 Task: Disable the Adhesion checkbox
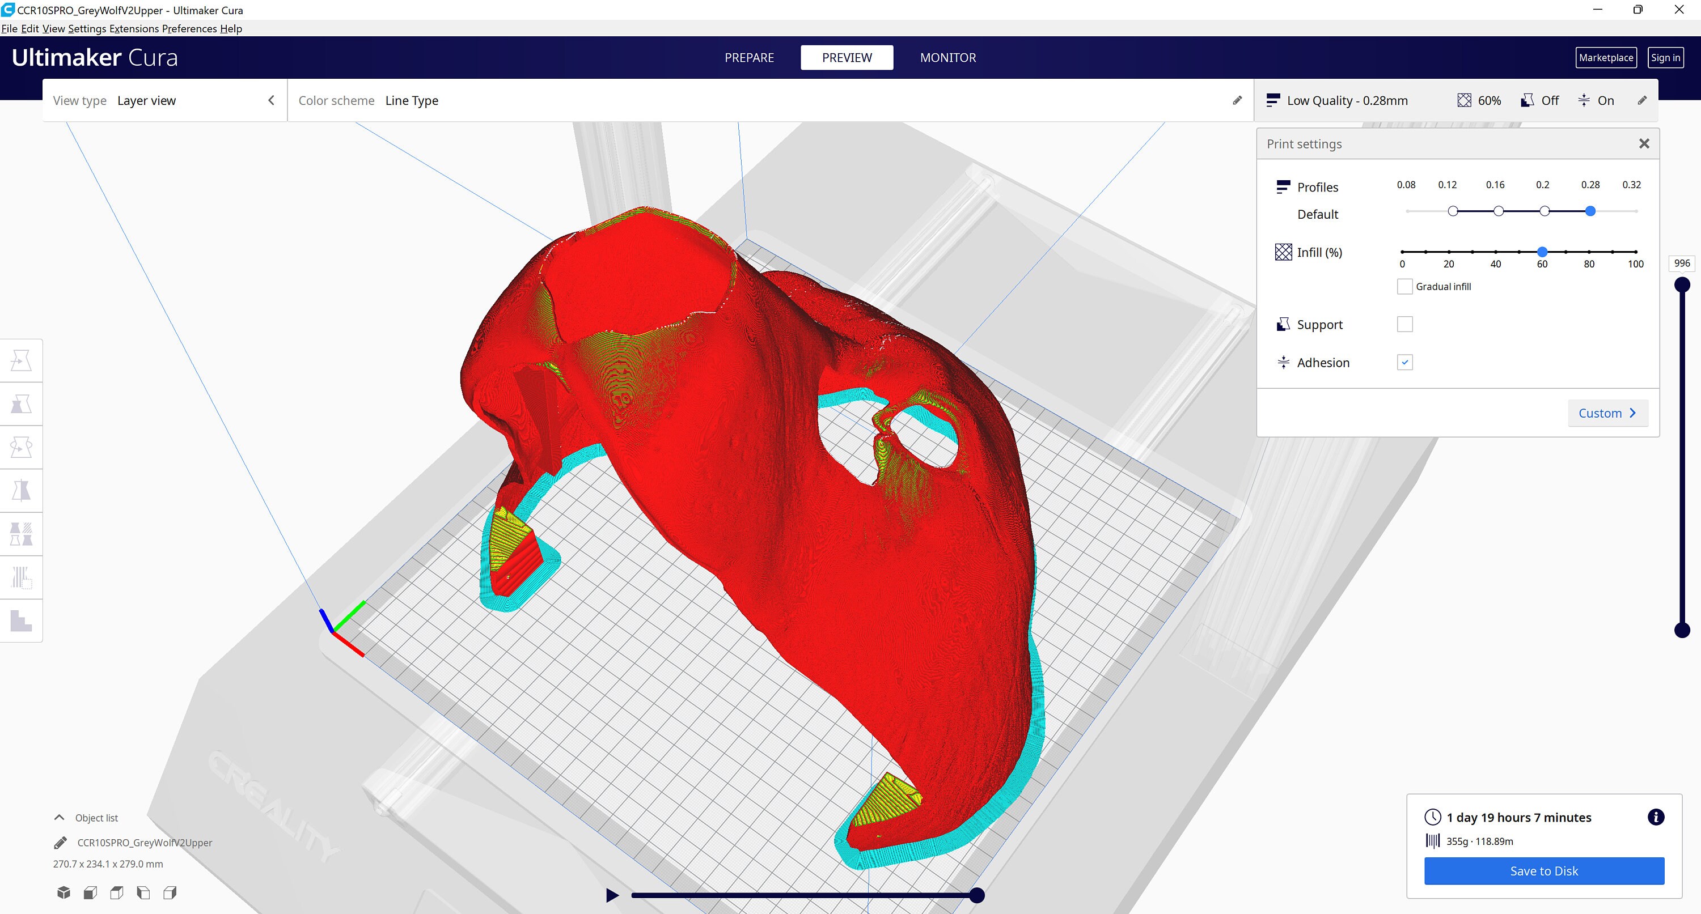point(1405,362)
